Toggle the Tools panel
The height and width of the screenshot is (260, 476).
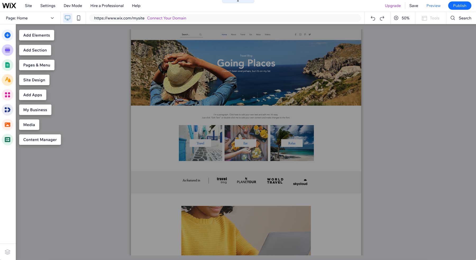(431, 18)
